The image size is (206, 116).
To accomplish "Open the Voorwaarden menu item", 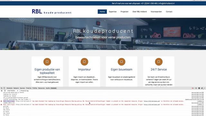I will (156, 12).
